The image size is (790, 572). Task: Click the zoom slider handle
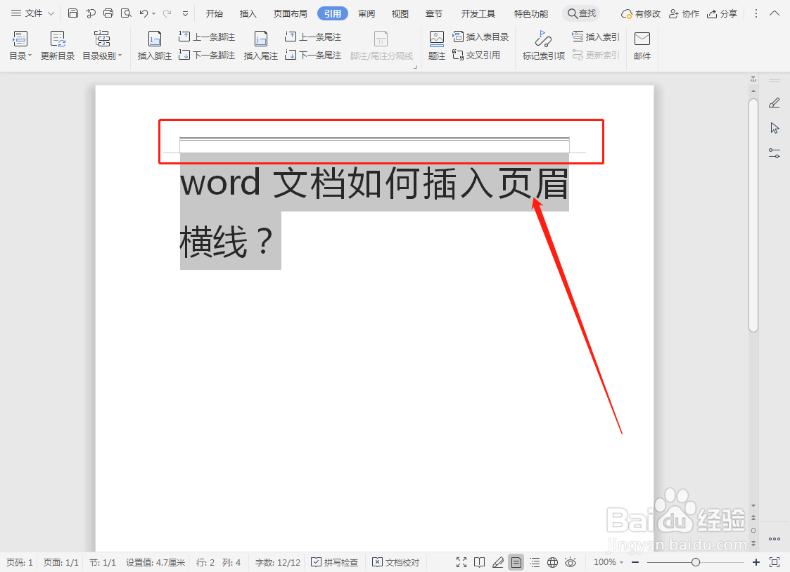pyautogui.click(x=695, y=562)
